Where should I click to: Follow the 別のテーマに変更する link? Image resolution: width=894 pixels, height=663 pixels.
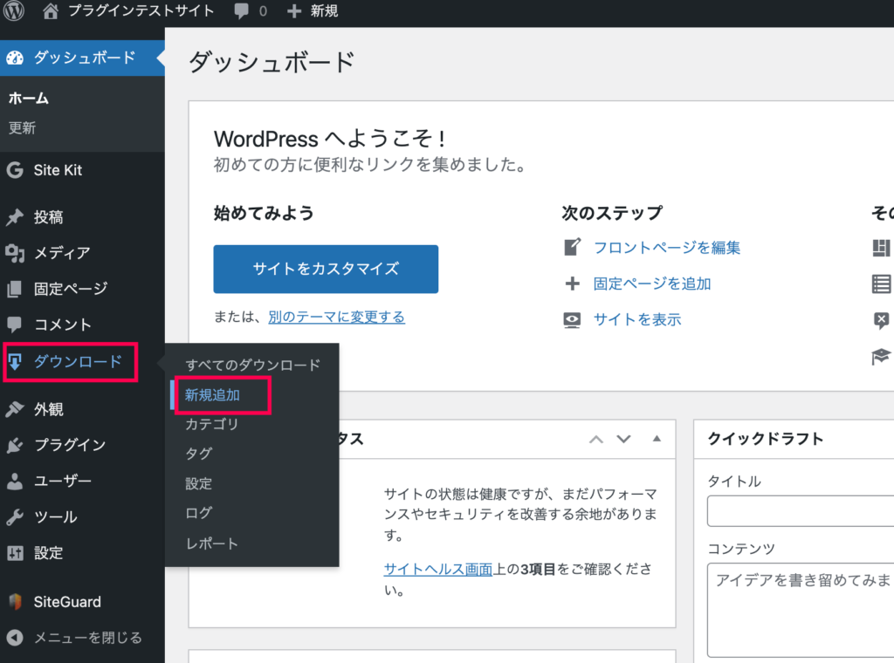(336, 317)
